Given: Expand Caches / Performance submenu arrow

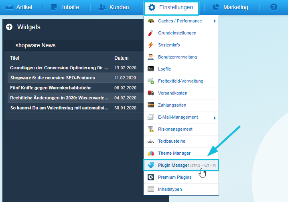Looking at the screenshot, I should pyautogui.click(x=215, y=21).
